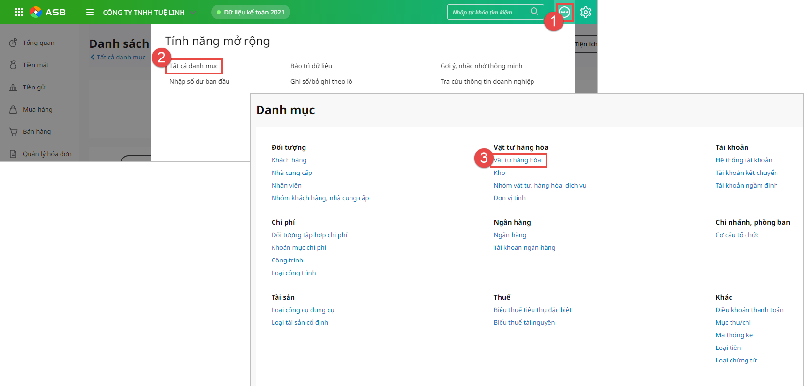Click Tất cả danh mục feature

pyautogui.click(x=194, y=66)
